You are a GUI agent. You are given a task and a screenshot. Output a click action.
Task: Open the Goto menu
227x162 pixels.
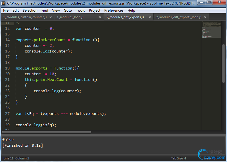coord(68,10)
